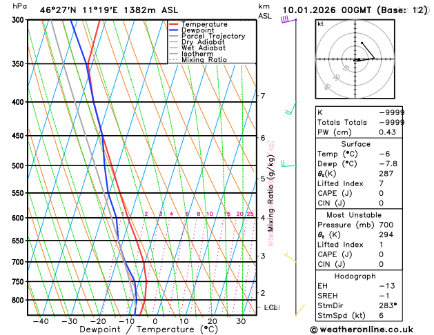Click the PW (cm) value 0.43

387,132
